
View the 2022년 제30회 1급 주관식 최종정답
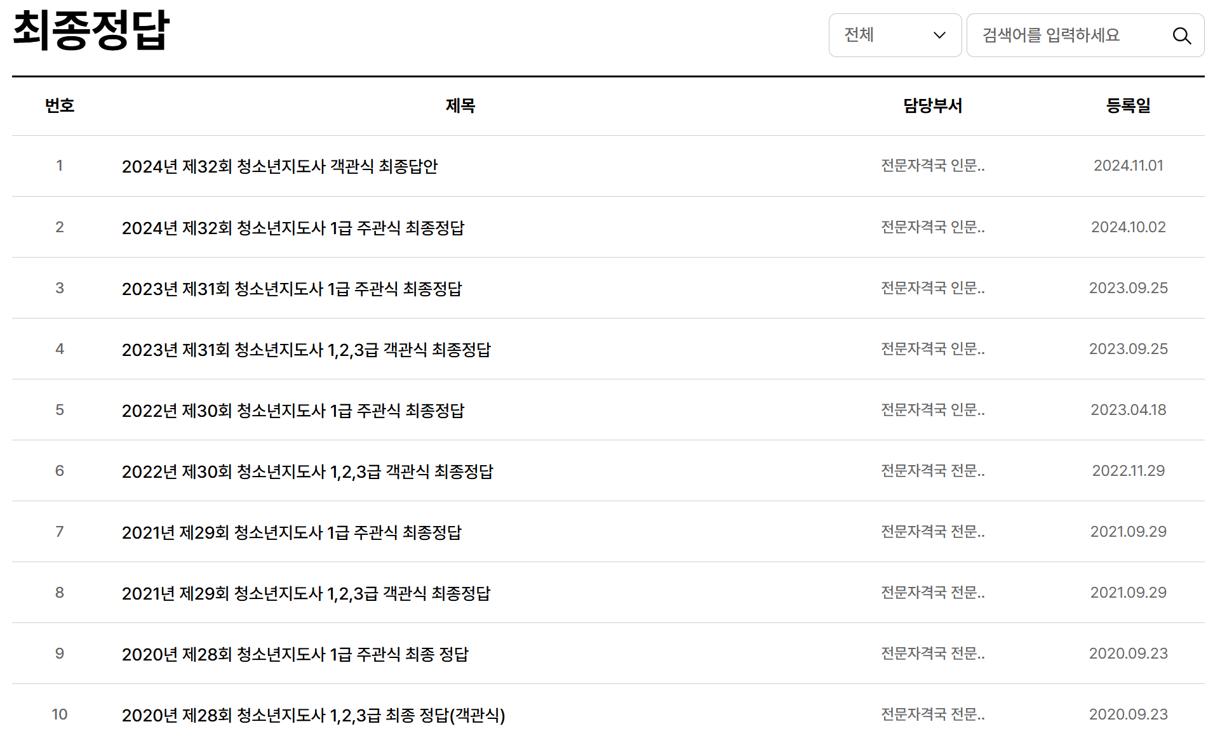click(x=293, y=411)
